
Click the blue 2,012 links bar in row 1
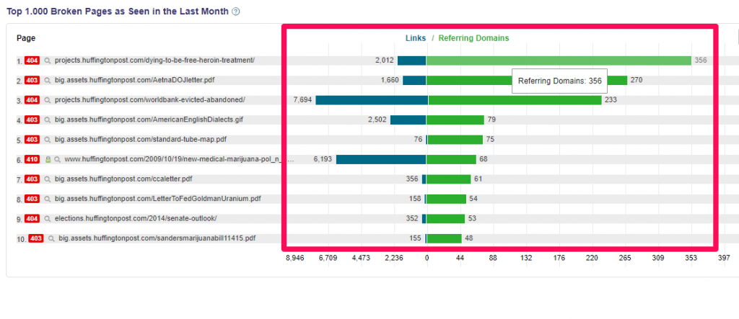(x=412, y=60)
